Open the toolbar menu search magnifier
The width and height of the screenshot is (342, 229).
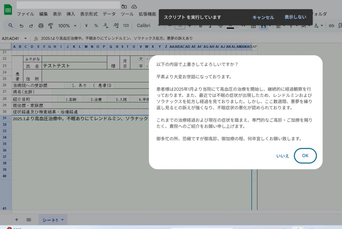(11, 26)
